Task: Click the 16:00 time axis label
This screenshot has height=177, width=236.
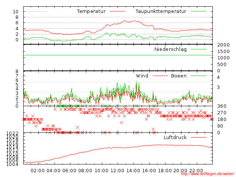Action: click(149, 171)
